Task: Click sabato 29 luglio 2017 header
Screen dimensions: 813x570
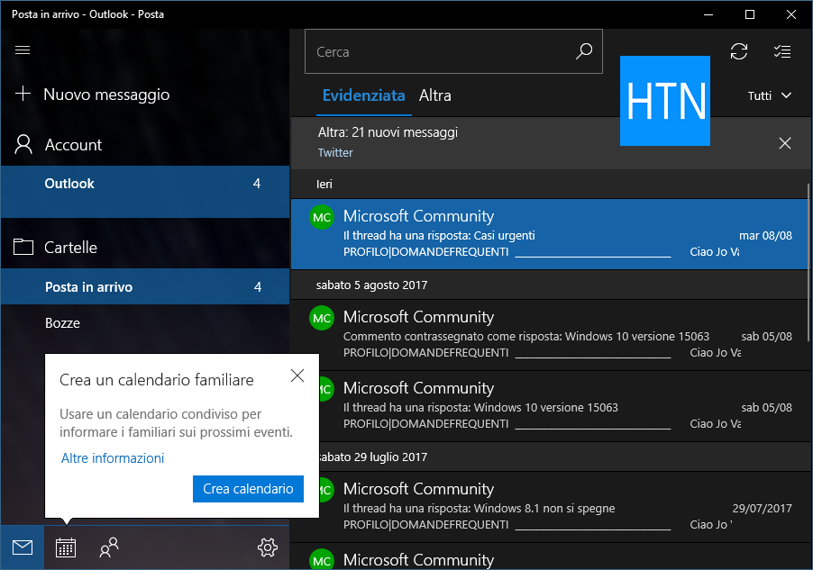Action: (x=371, y=457)
